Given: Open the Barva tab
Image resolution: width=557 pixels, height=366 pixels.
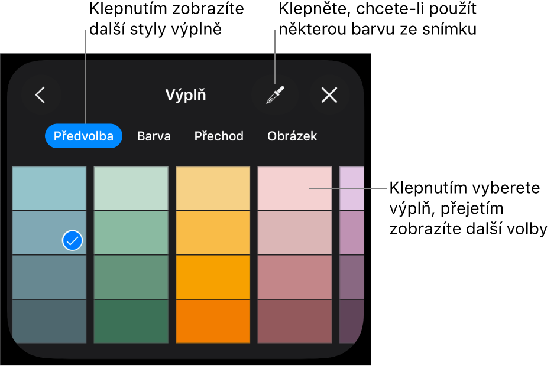Looking at the screenshot, I should [154, 136].
